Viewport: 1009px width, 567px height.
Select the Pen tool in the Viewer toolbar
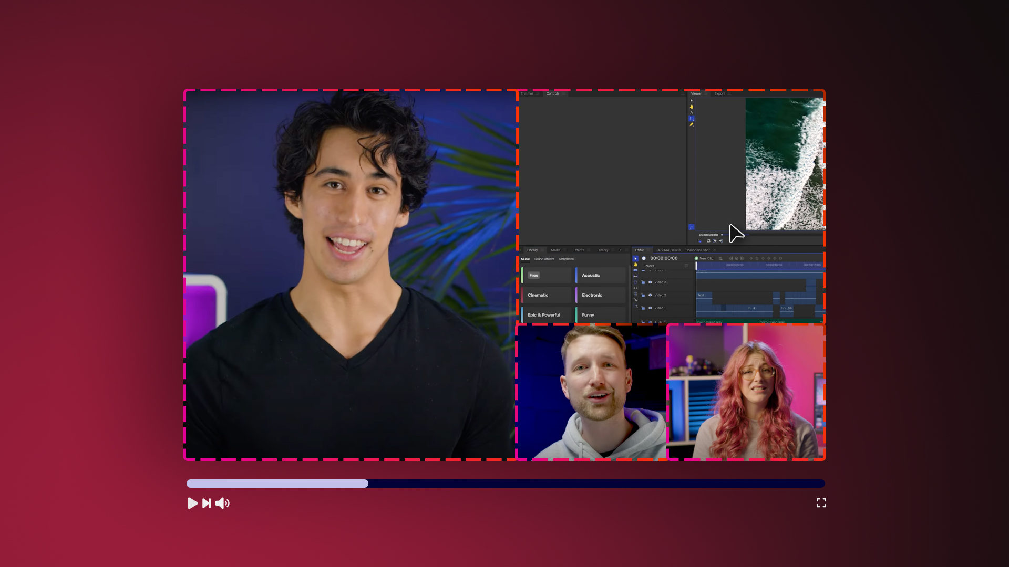tap(692, 125)
